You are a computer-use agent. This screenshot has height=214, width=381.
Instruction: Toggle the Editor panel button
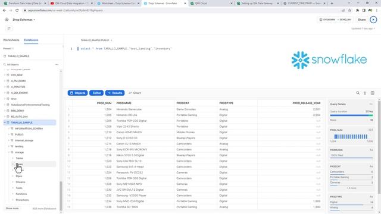pyautogui.click(x=96, y=93)
